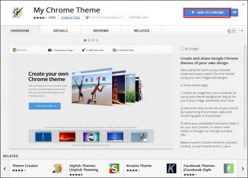
Task: Click the Add to Chrome button
Action: [207, 13]
